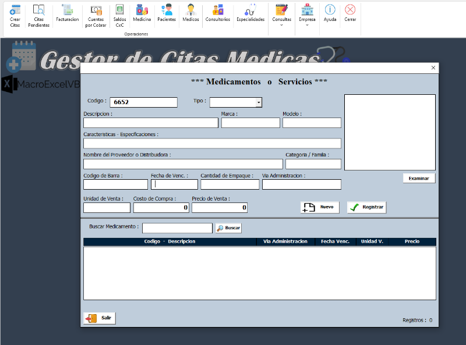Click the Cantidad de Empaque field
This screenshot has height=345, width=466.
click(230, 184)
